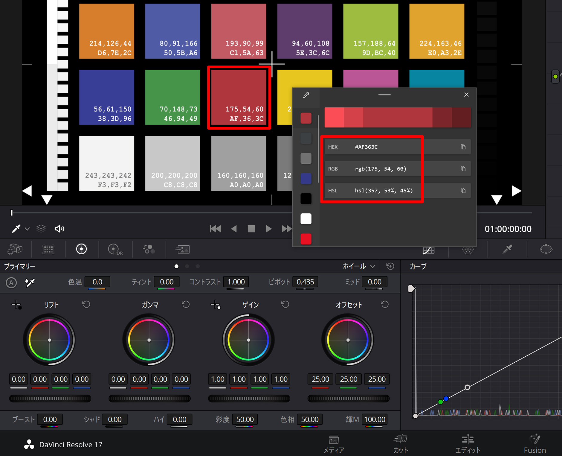Pick white point for ゲイン
Screen dimensions: 562x456
click(216, 305)
